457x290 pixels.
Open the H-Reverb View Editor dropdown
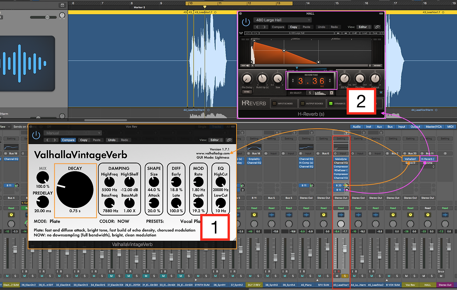[x=364, y=27]
